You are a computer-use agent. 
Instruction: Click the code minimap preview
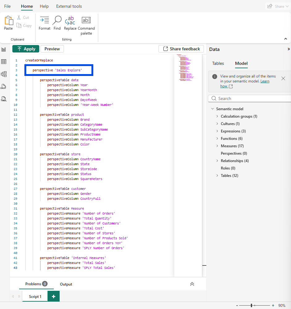pos(185,67)
